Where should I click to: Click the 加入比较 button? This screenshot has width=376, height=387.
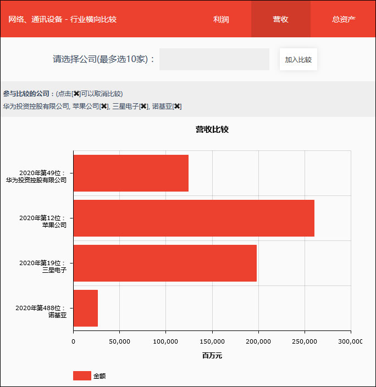click(298, 59)
